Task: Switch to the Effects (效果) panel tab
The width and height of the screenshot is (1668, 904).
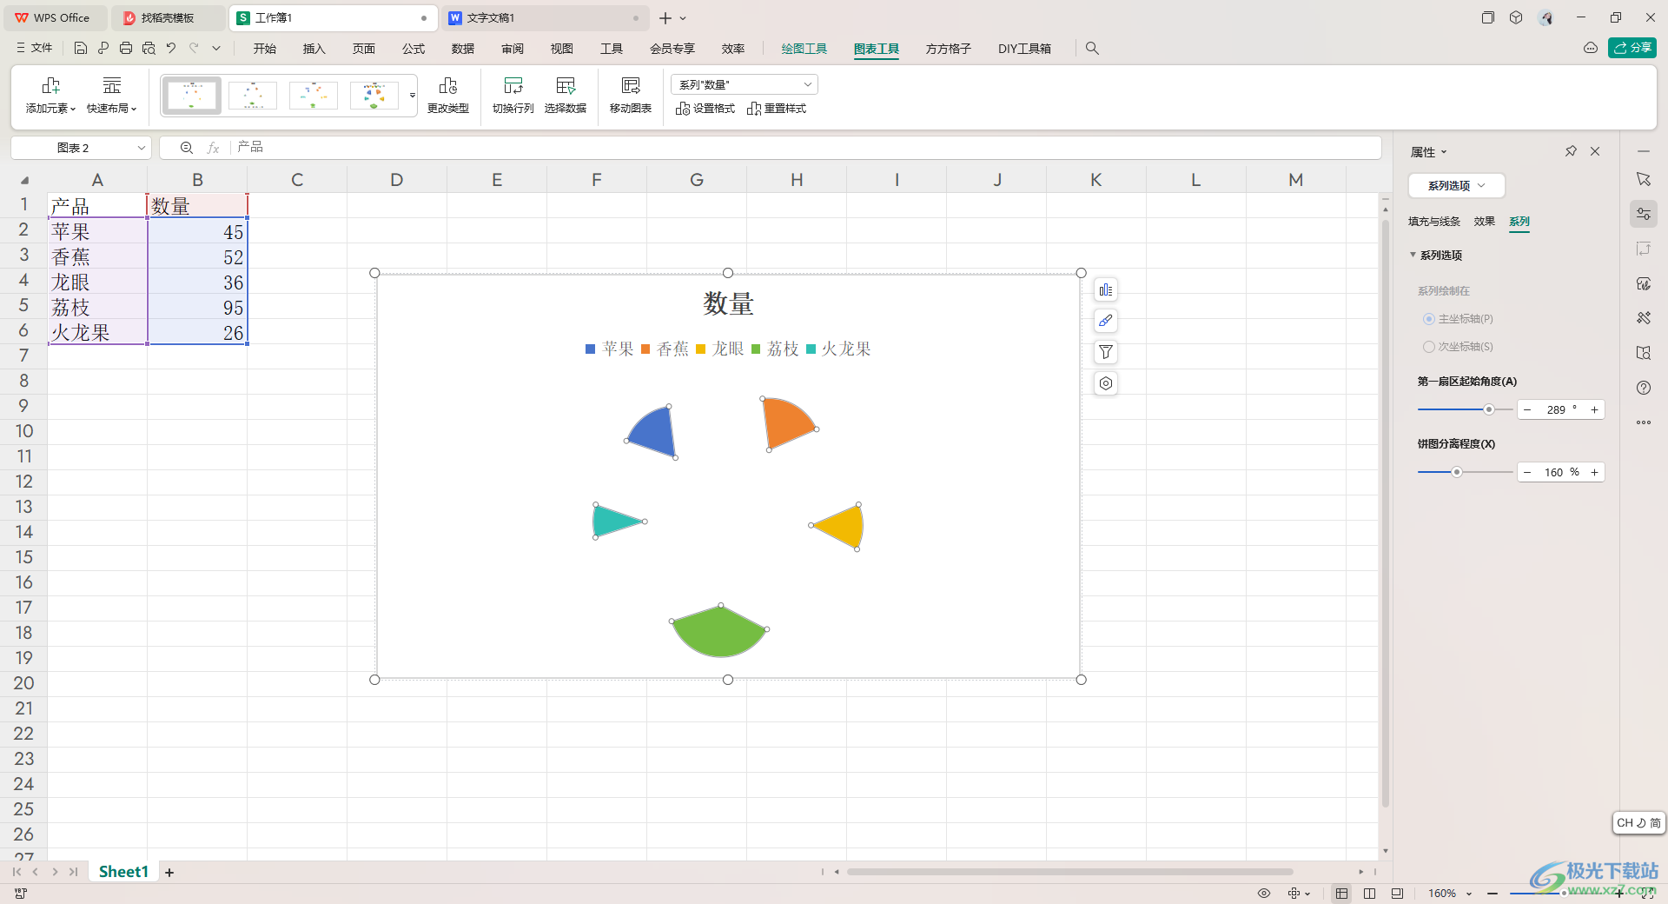Action: pos(1484,222)
